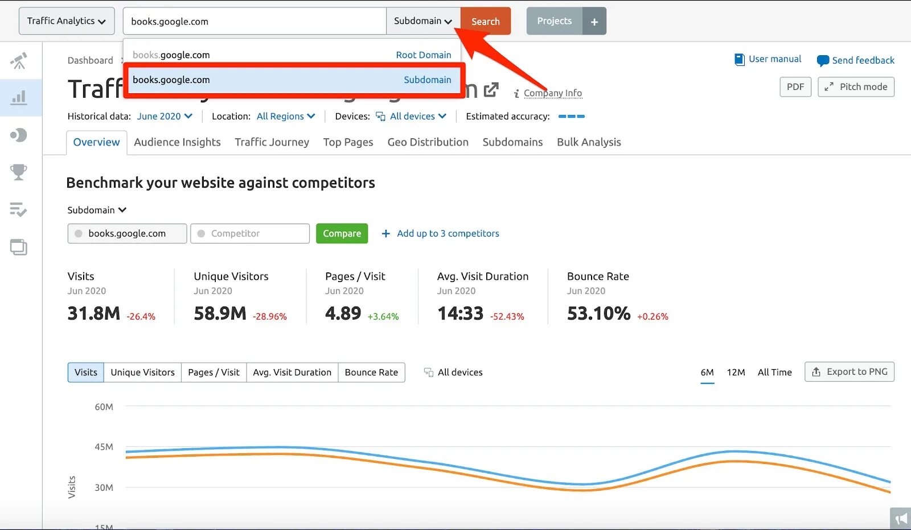Screen dimensions: 911x530
Task: Set chart range to 12M
Action: pos(736,372)
